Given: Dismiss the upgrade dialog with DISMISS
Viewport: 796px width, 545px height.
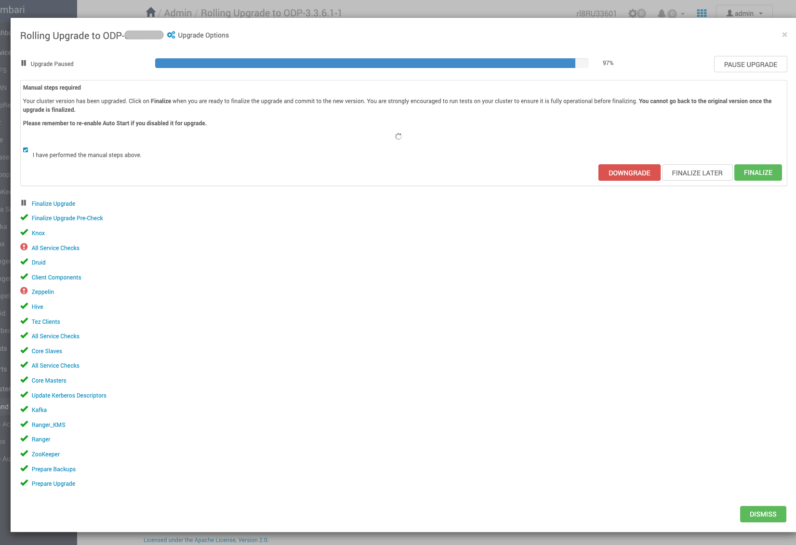Looking at the screenshot, I should coord(763,514).
